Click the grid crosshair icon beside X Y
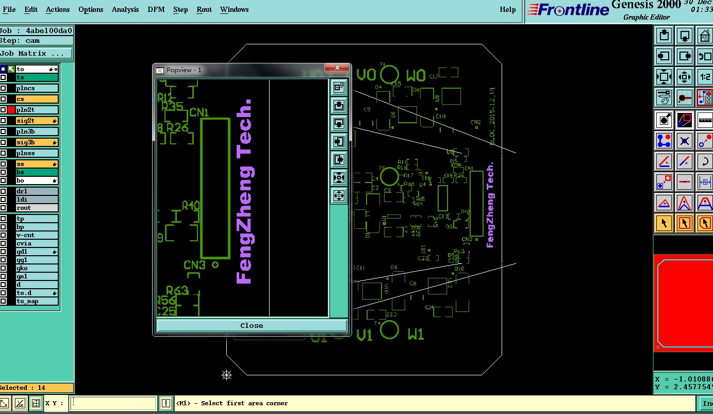713x414 pixels. point(36,403)
